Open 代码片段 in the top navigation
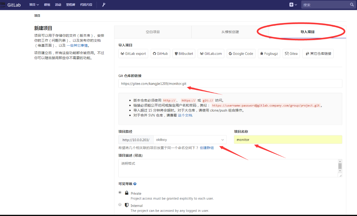 pos(86,4)
